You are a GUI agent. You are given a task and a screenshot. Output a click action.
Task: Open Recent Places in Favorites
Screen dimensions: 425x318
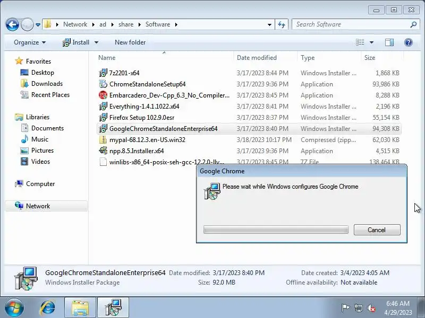pyautogui.click(x=50, y=95)
